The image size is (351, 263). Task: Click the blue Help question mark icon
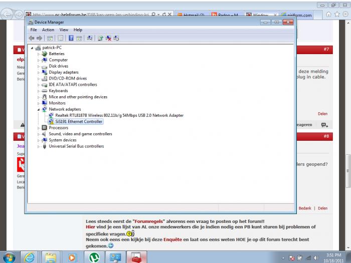click(71, 38)
